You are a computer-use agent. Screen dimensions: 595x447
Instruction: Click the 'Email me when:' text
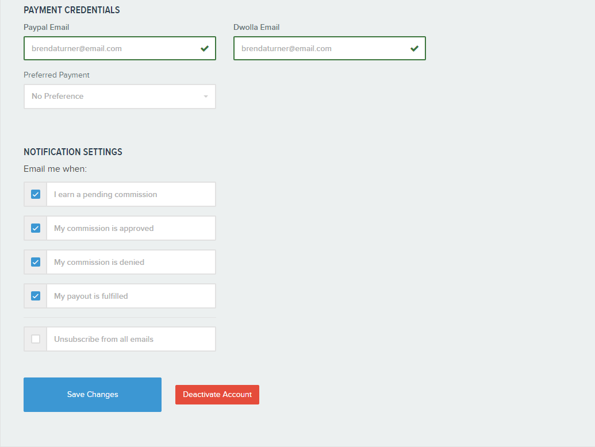coord(55,169)
